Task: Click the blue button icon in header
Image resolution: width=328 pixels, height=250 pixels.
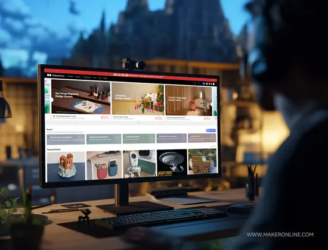Action: 204,83
